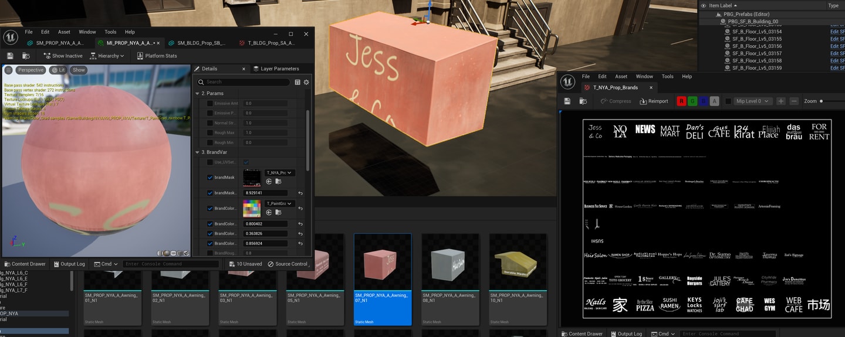Image resolution: width=845 pixels, height=337 pixels.
Task: Toggle green channel view in texture editor
Action: pyautogui.click(x=692, y=101)
